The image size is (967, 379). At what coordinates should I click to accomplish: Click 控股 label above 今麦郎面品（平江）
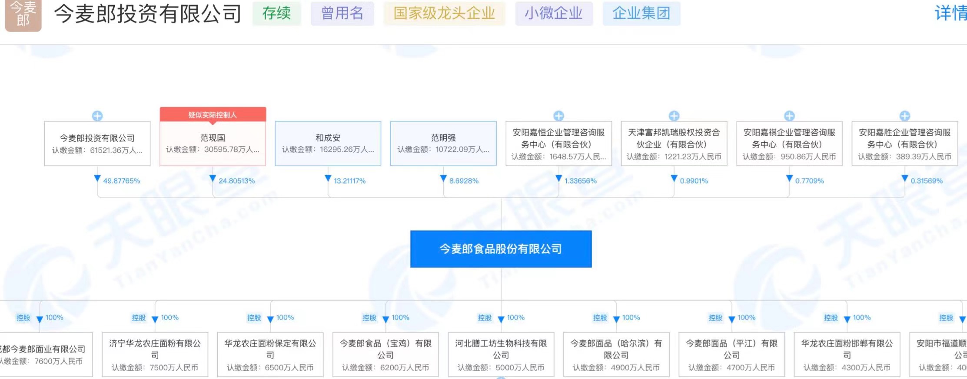715,317
